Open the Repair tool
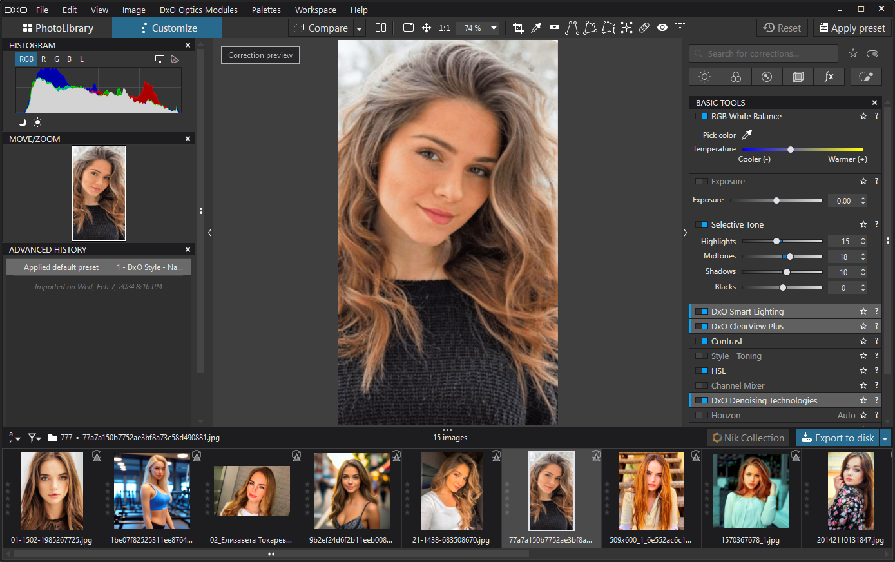 [x=644, y=28]
